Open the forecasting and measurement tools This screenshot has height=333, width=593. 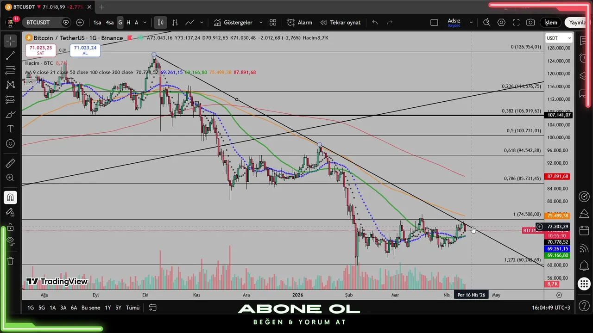[x=10, y=99]
